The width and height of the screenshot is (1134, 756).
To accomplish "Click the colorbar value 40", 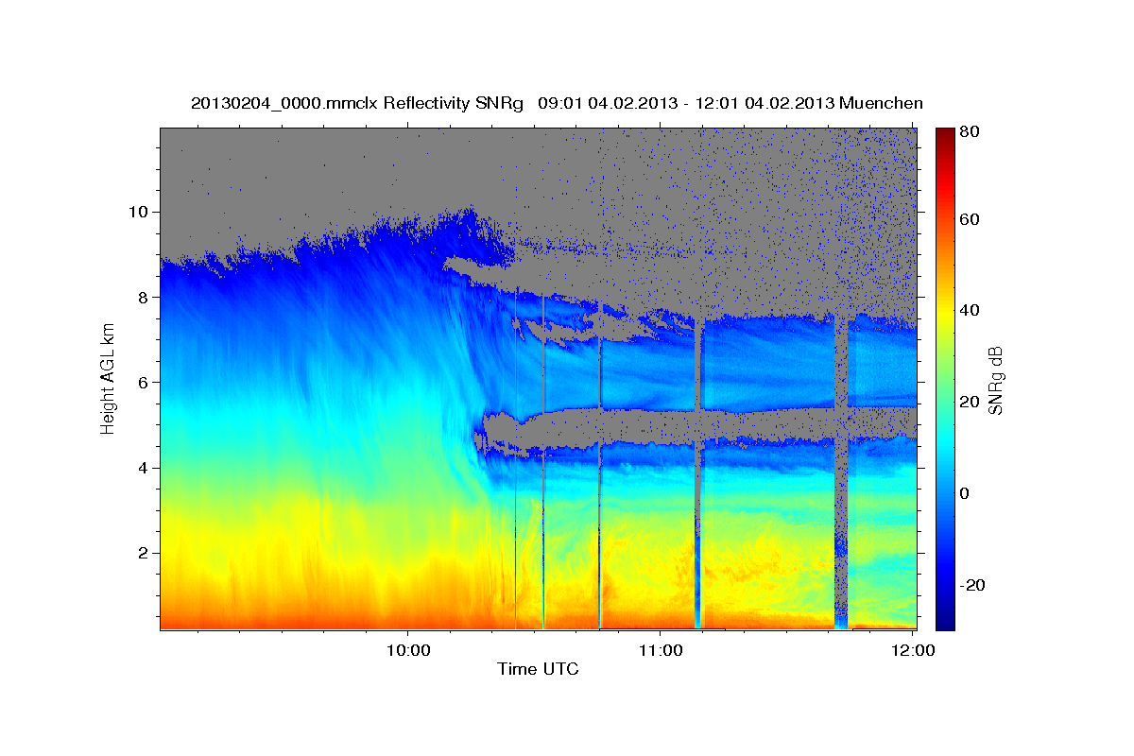I will click(969, 310).
